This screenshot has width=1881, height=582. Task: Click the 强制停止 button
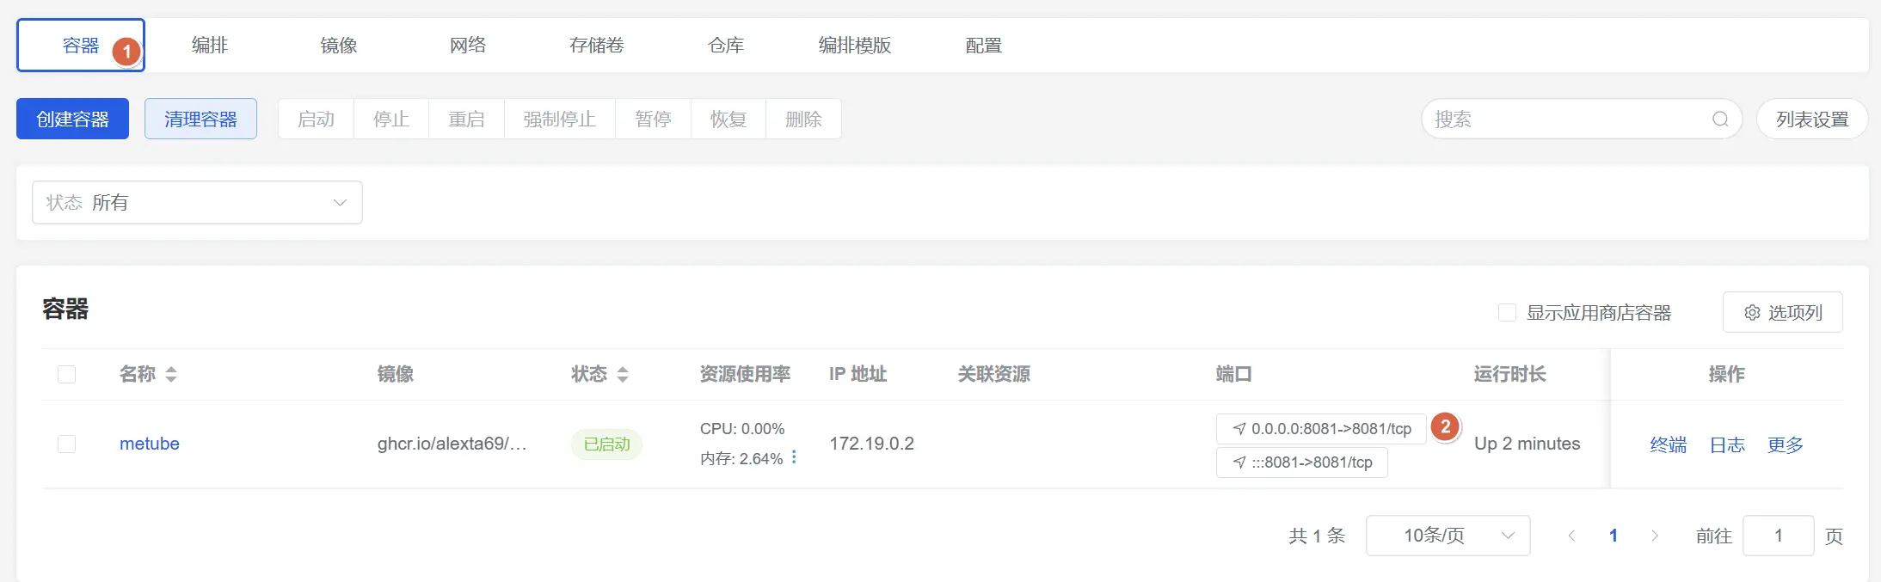(x=560, y=119)
